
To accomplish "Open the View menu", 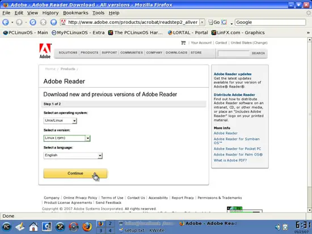I will pyautogui.click(x=33, y=13).
